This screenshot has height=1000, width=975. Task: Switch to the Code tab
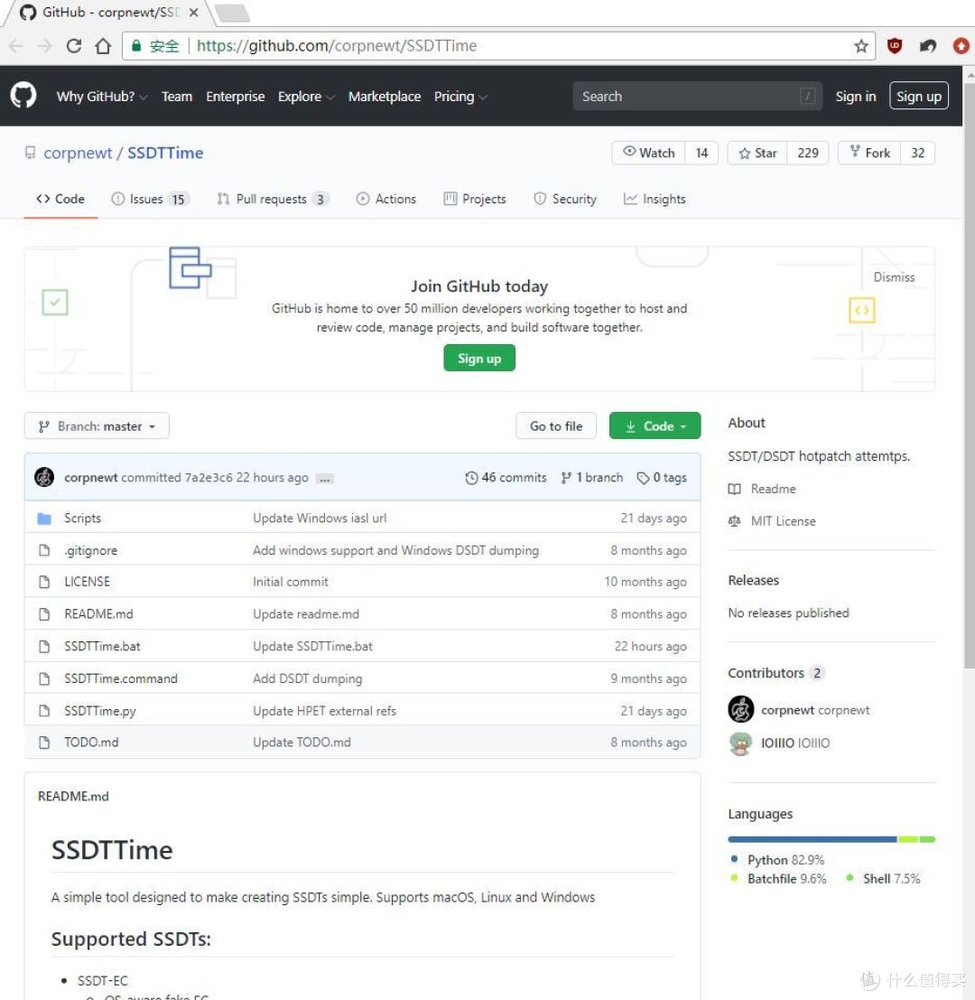tap(60, 199)
